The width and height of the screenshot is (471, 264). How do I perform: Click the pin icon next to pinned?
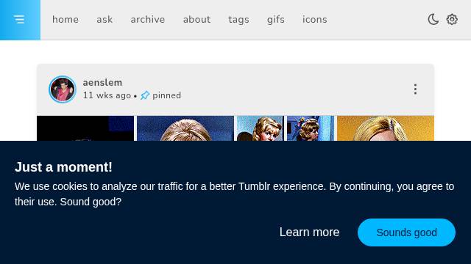tap(145, 95)
